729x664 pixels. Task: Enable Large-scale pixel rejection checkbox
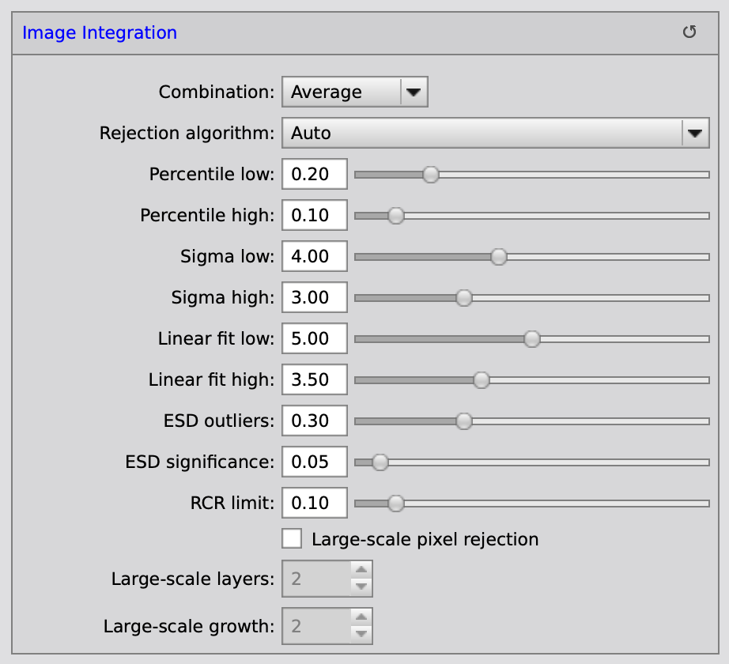click(x=292, y=539)
